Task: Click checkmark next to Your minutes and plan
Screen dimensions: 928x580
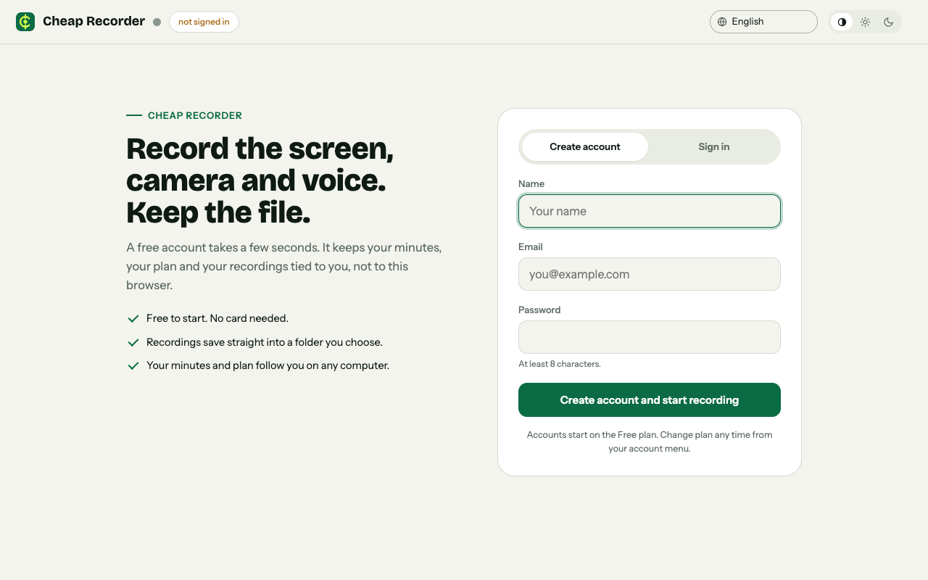Action: tap(133, 366)
